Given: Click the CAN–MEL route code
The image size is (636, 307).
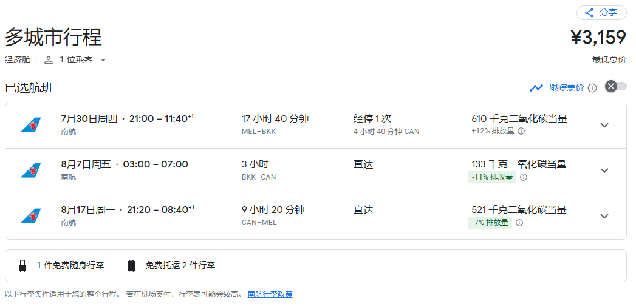Looking at the screenshot, I should (259, 222).
